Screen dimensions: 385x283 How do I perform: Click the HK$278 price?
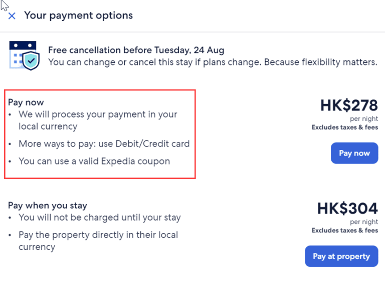[x=349, y=106]
